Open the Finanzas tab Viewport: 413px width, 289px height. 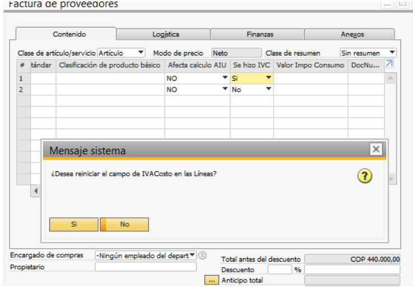point(260,35)
